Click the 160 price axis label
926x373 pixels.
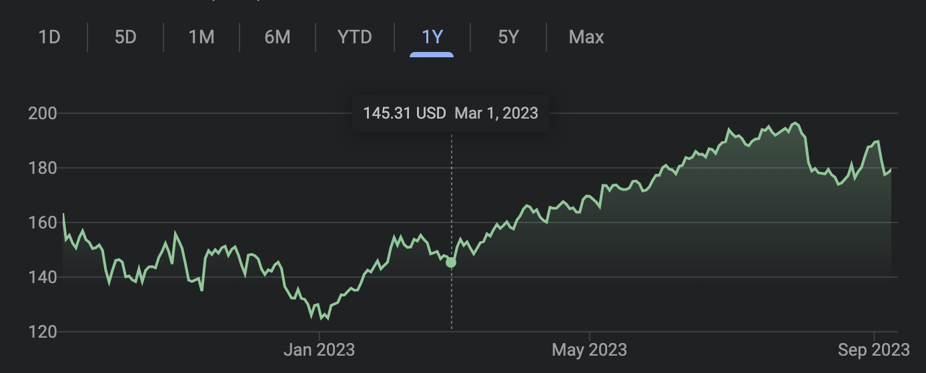(43, 222)
